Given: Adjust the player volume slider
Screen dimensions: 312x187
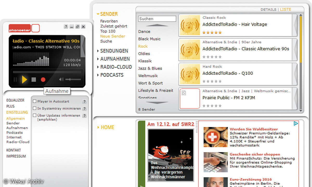Looking at the screenshot, I should pos(73,79).
